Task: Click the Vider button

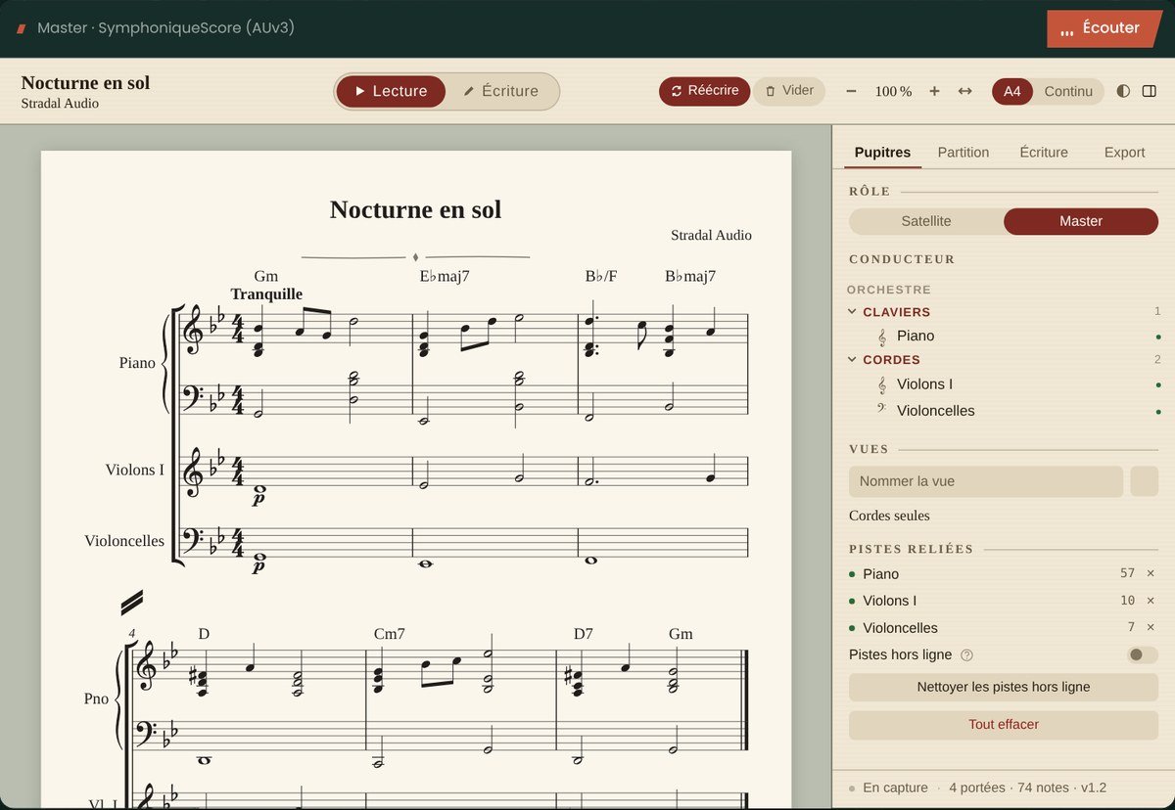Action: [788, 91]
